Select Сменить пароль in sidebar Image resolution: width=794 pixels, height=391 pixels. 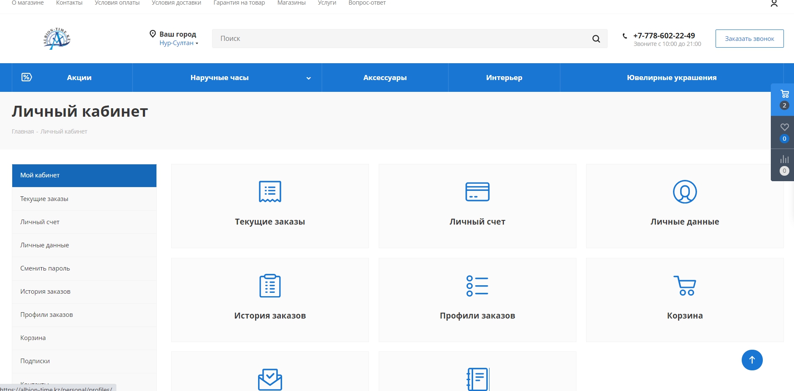[x=45, y=268]
